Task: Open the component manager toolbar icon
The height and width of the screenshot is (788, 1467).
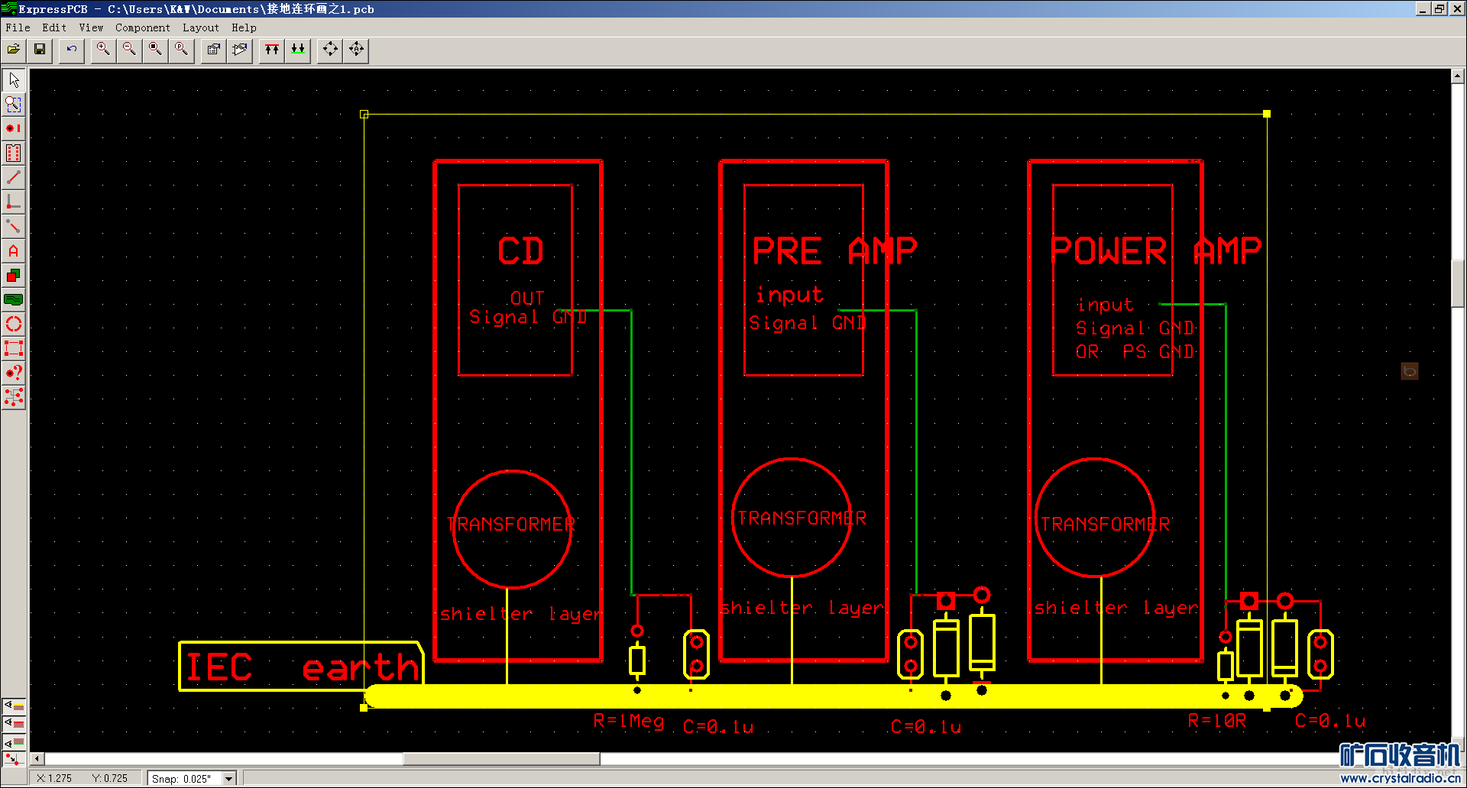Action: pyautogui.click(x=240, y=50)
